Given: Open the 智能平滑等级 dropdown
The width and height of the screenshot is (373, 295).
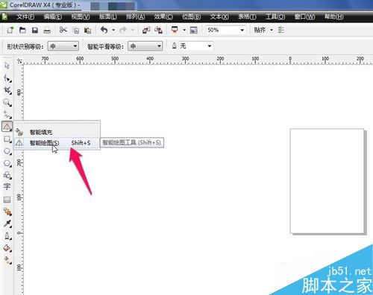Looking at the screenshot, I should click(x=145, y=46).
